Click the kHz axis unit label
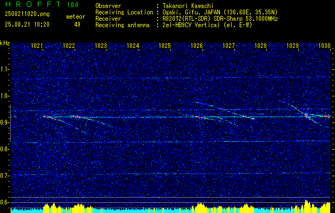 [x=5, y=43]
